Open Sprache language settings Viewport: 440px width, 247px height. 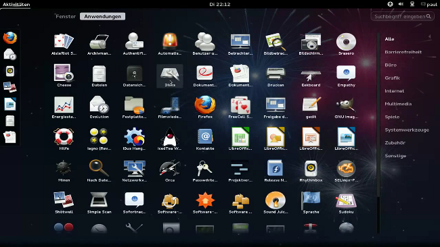click(x=311, y=202)
